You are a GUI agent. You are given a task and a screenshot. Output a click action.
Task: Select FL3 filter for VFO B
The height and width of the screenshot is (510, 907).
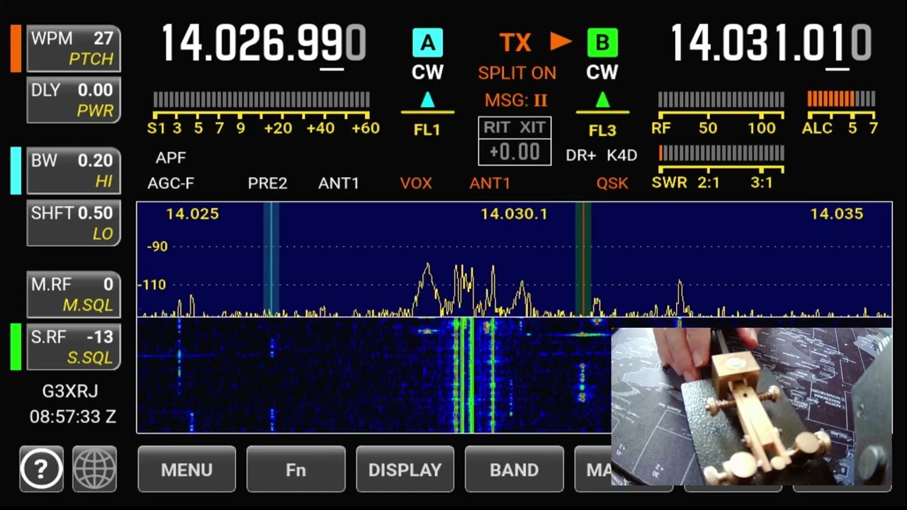pyautogui.click(x=602, y=130)
